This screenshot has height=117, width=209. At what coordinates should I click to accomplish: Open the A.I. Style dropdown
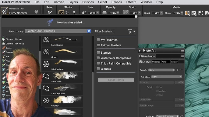(167, 77)
